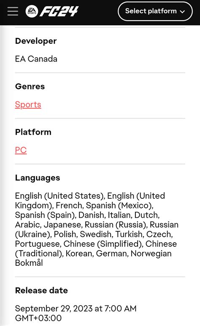Click the September 29, 2023 release date text
200x326 pixels.
tap(54, 309)
